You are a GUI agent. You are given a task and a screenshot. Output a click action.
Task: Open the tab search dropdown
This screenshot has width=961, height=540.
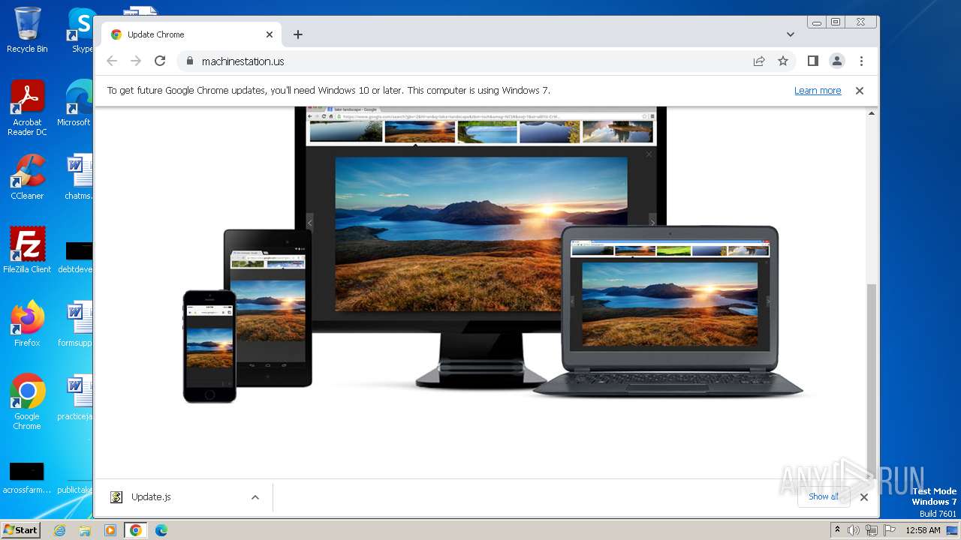(791, 34)
